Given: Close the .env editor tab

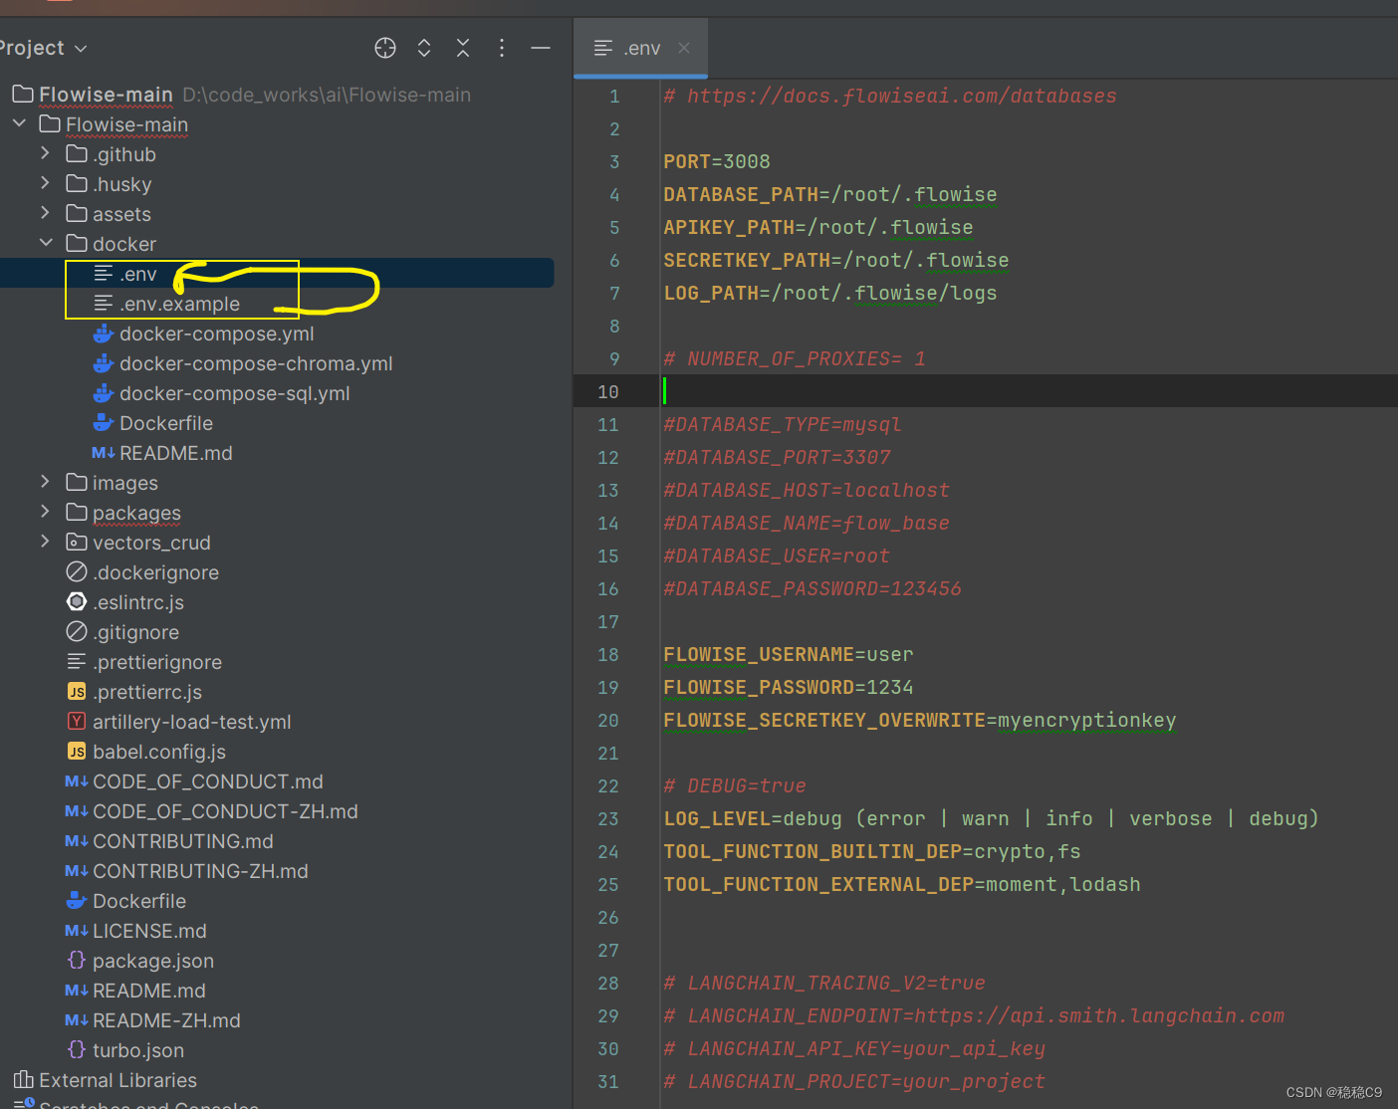Looking at the screenshot, I should click(684, 48).
